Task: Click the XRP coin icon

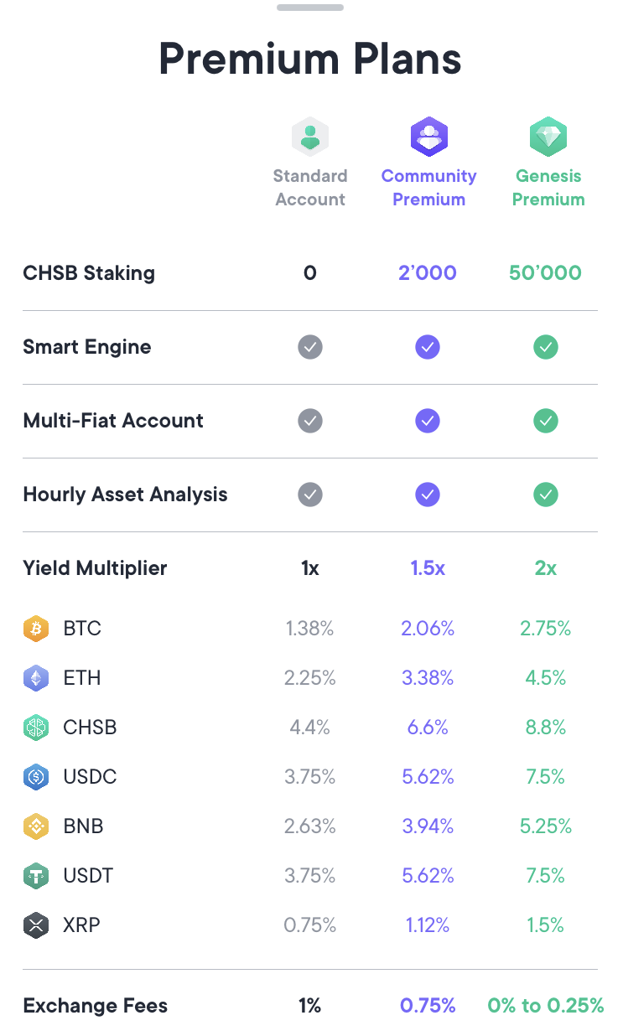Action: click(36, 925)
